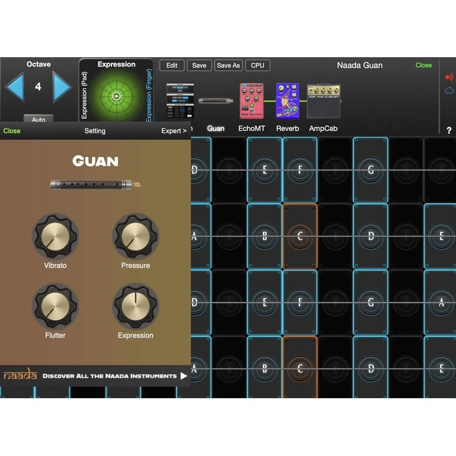Screen dimensions: 456x456
Task: Adjust the Pressure knob
Action: [x=135, y=236]
